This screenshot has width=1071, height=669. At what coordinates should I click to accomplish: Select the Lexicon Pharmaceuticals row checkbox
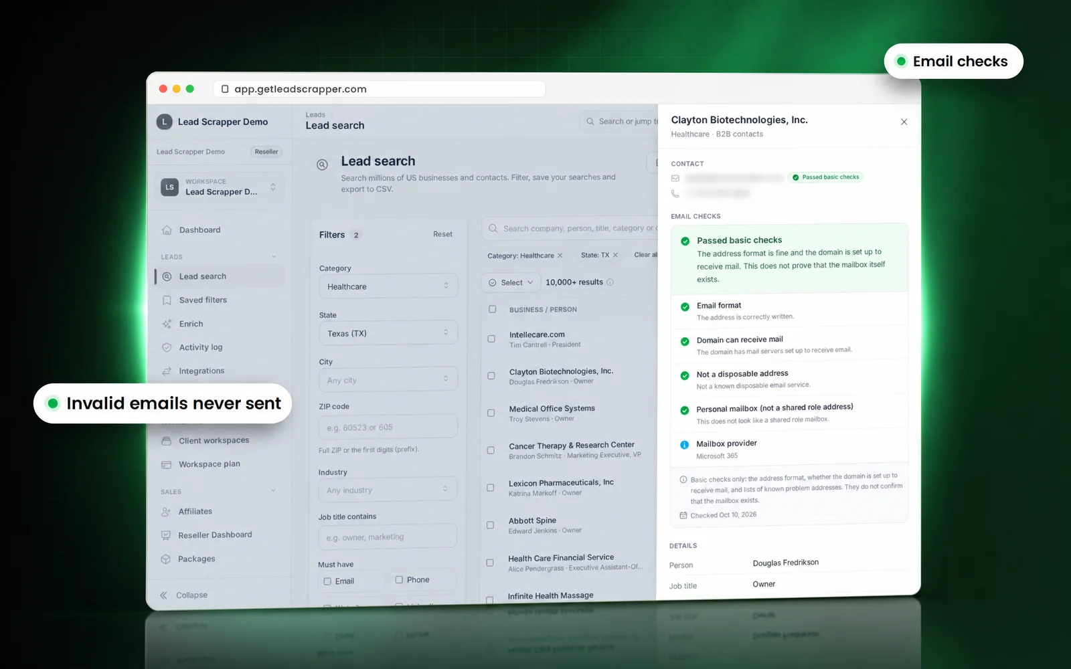pos(491,488)
